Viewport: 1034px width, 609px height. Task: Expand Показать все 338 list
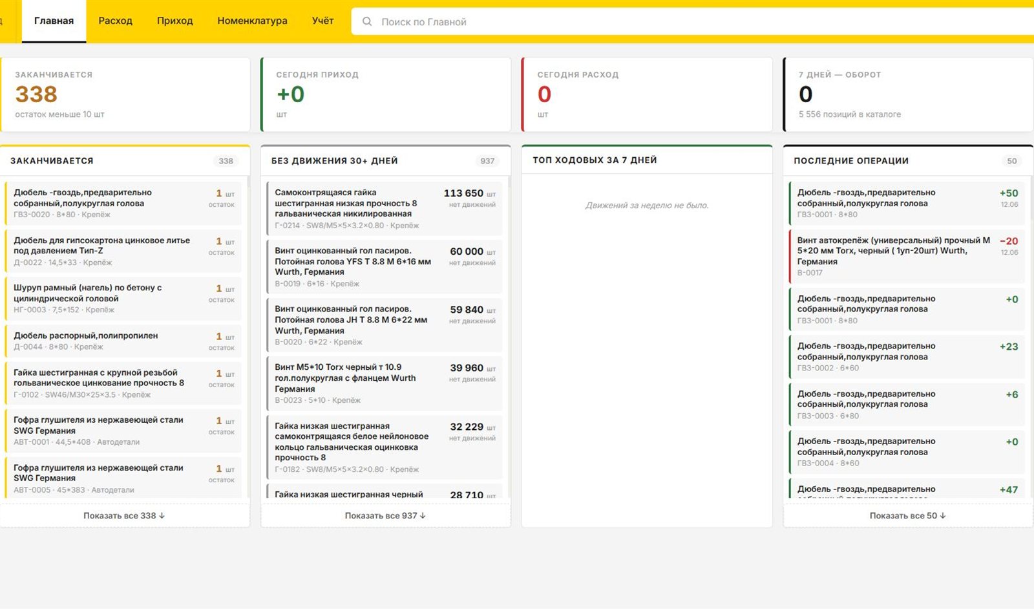point(124,516)
